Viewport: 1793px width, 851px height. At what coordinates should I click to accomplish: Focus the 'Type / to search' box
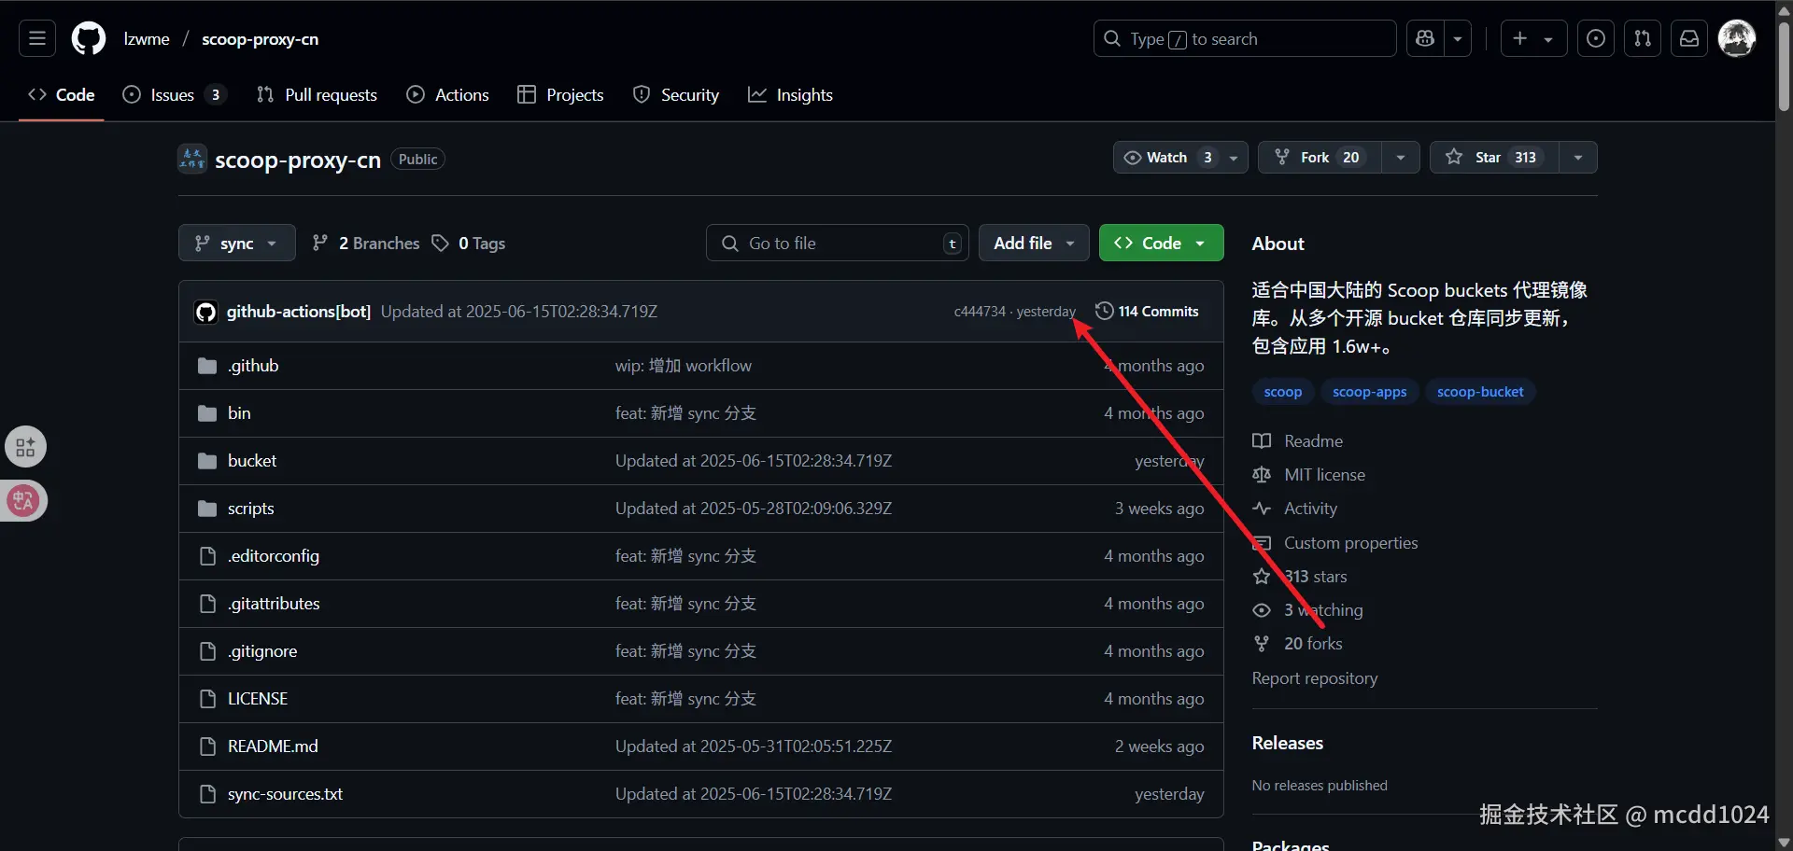pos(1245,38)
